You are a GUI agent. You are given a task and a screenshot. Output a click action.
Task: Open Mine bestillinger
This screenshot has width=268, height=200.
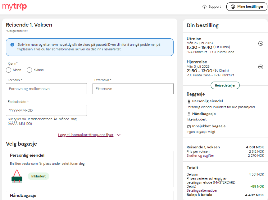[247, 6]
